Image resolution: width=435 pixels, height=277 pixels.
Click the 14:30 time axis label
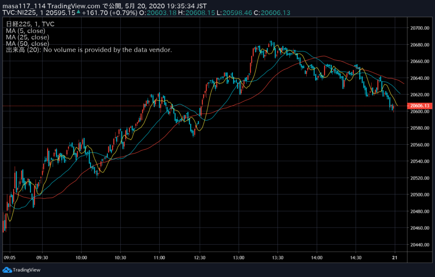356,257
